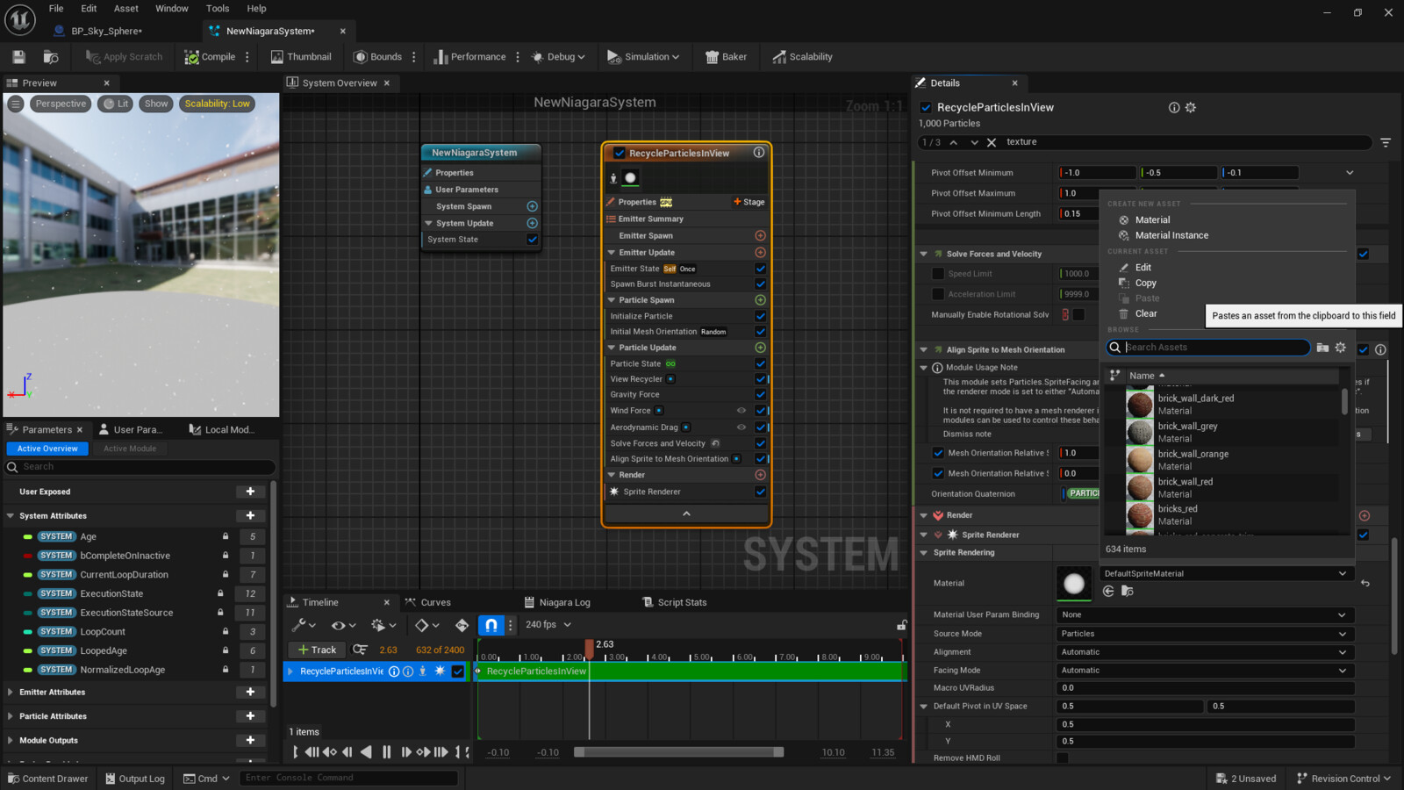The image size is (1404, 790).
Task: Collapse the emitter node with the bottom chevron
Action: tap(686, 513)
